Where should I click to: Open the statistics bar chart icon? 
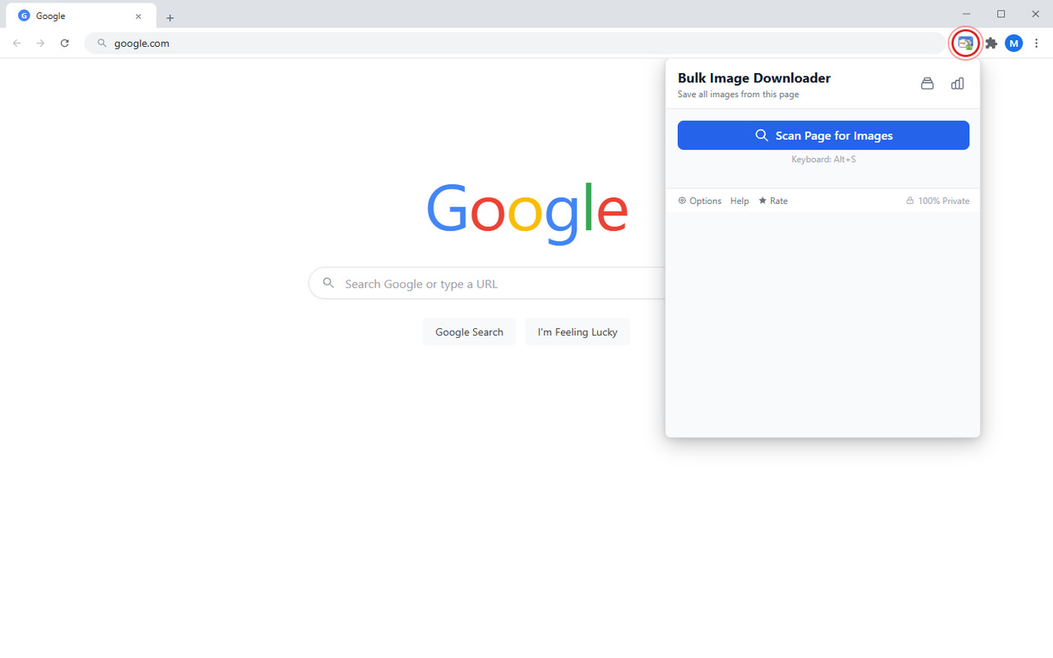point(957,83)
